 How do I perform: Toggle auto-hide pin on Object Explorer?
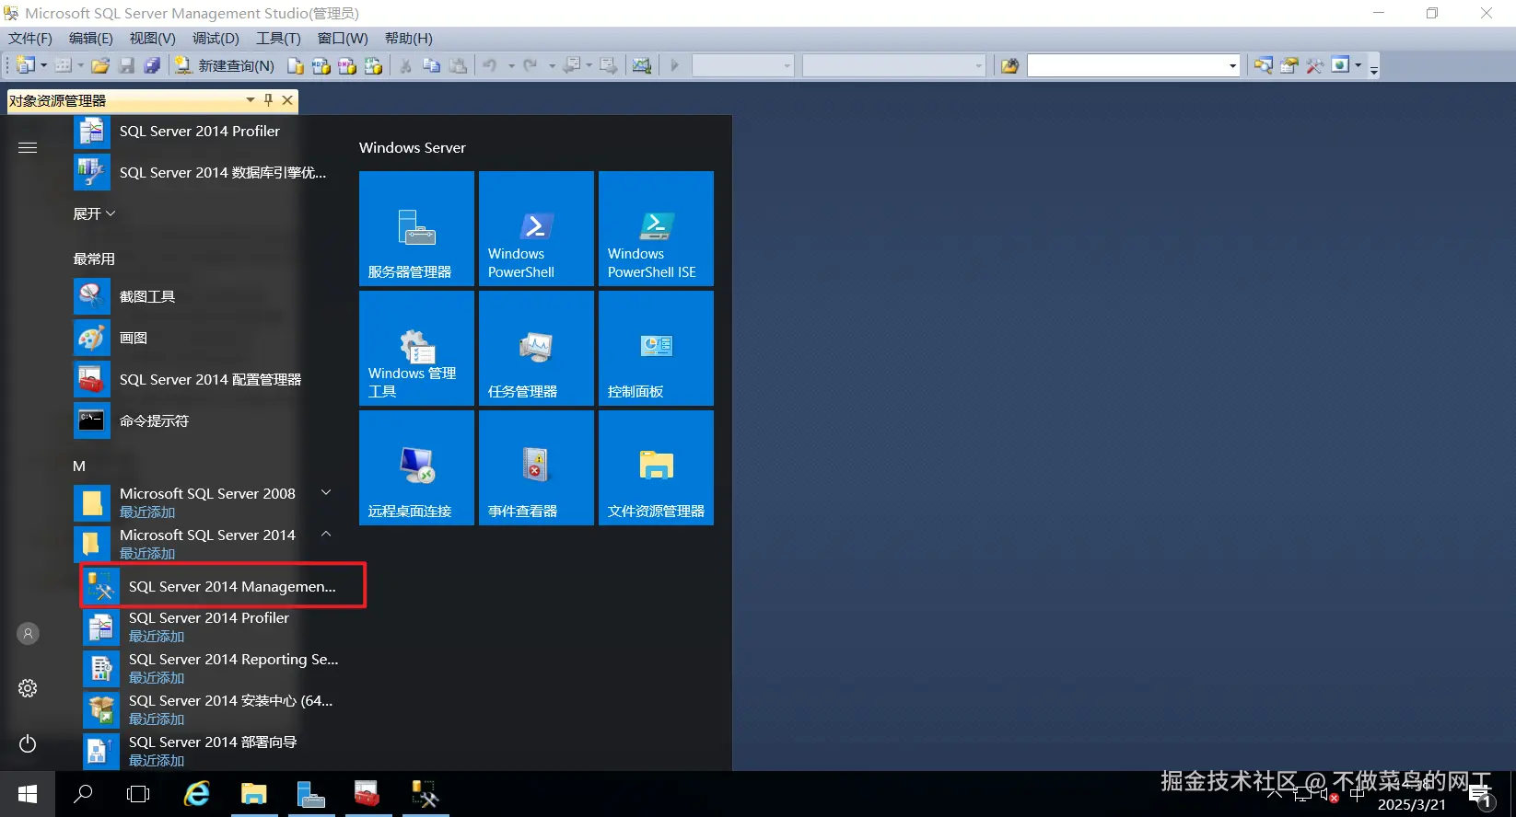pos(268,100)
